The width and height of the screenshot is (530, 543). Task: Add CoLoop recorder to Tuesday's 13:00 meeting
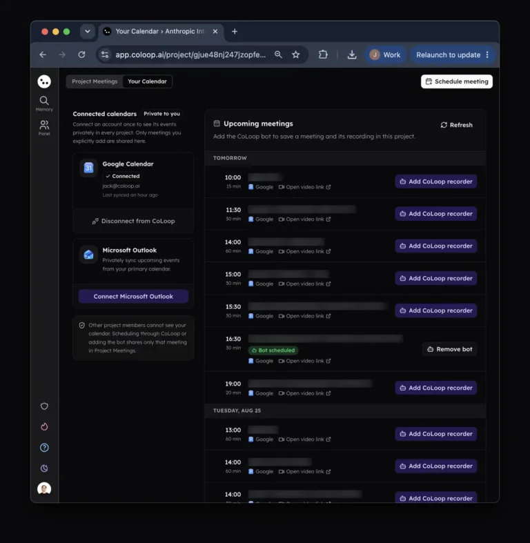(435, 434)
